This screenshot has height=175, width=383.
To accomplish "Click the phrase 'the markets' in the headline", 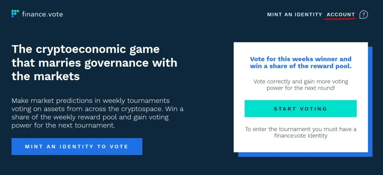I will pyautogui.click(x=46, y=77).
